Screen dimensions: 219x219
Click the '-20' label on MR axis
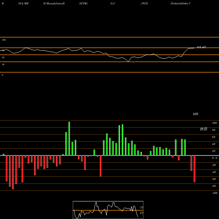point(214,165)
